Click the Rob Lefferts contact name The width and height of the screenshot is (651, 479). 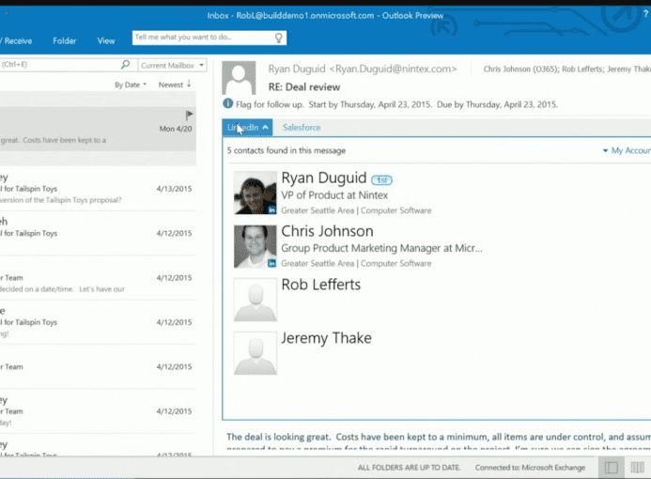[x=321, y=285]
